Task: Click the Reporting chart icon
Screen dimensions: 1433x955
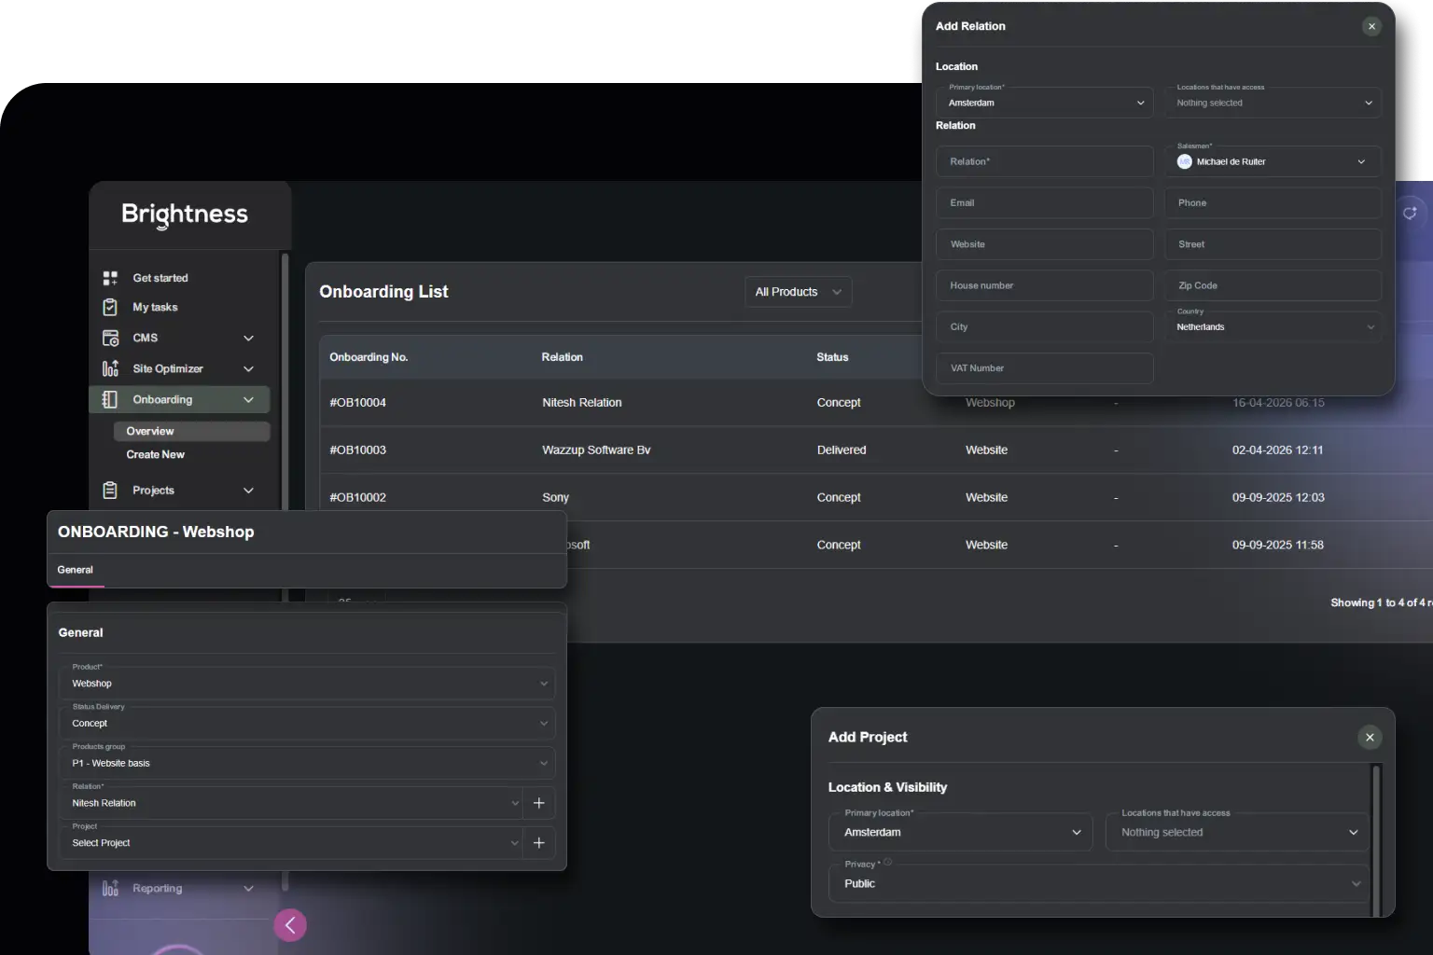Action: tap(110, 888)
